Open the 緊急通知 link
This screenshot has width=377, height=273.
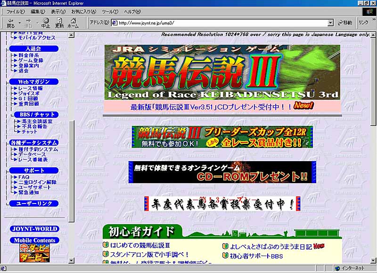click(29, 193)
